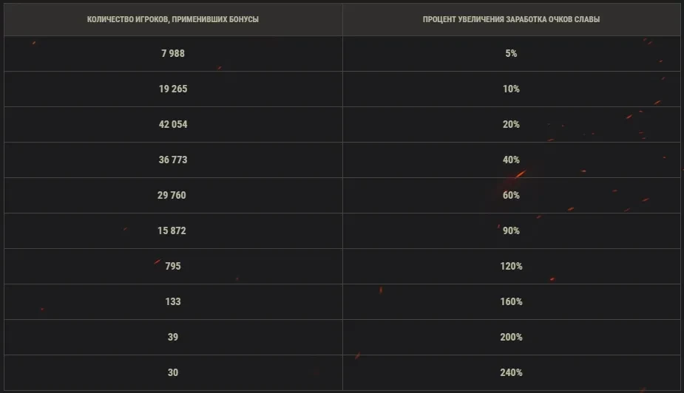Select the 20% bonus cell
The width and height of the screenshot is (684, 393).
(511, 125)
